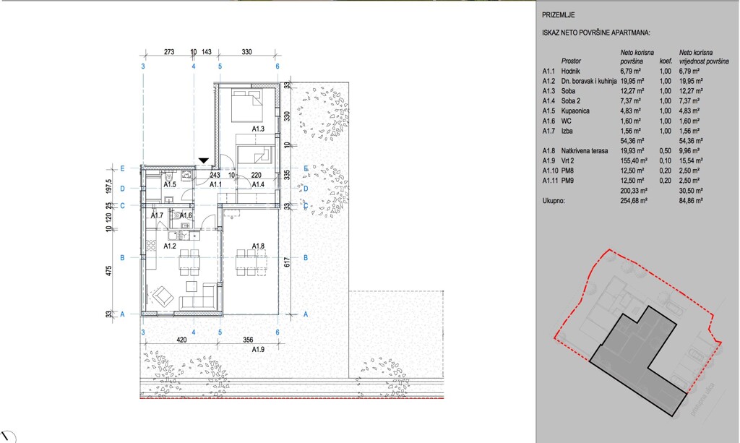Select the Ukupno: total label

pyautogui.click(x=553, y=200)
